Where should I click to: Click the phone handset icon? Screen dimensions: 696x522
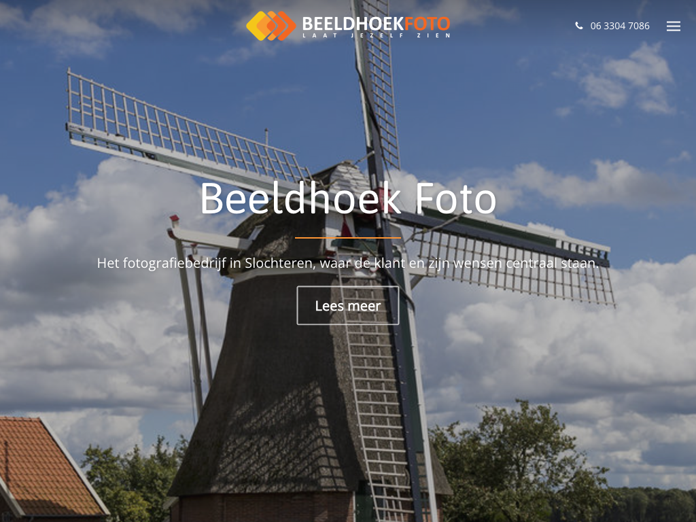(x=579, y=26)
